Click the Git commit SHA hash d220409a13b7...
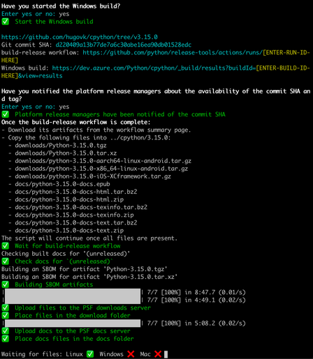 124,45
